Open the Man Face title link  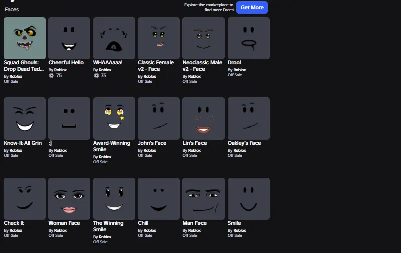(x=194, y=223)
